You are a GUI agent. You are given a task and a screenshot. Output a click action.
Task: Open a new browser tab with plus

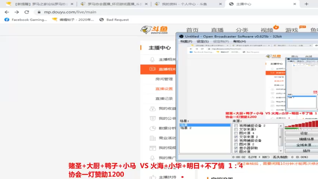306,4
